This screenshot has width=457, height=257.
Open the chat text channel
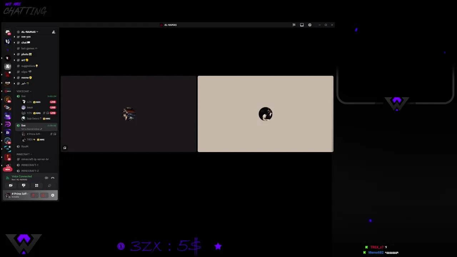(36, 42)
